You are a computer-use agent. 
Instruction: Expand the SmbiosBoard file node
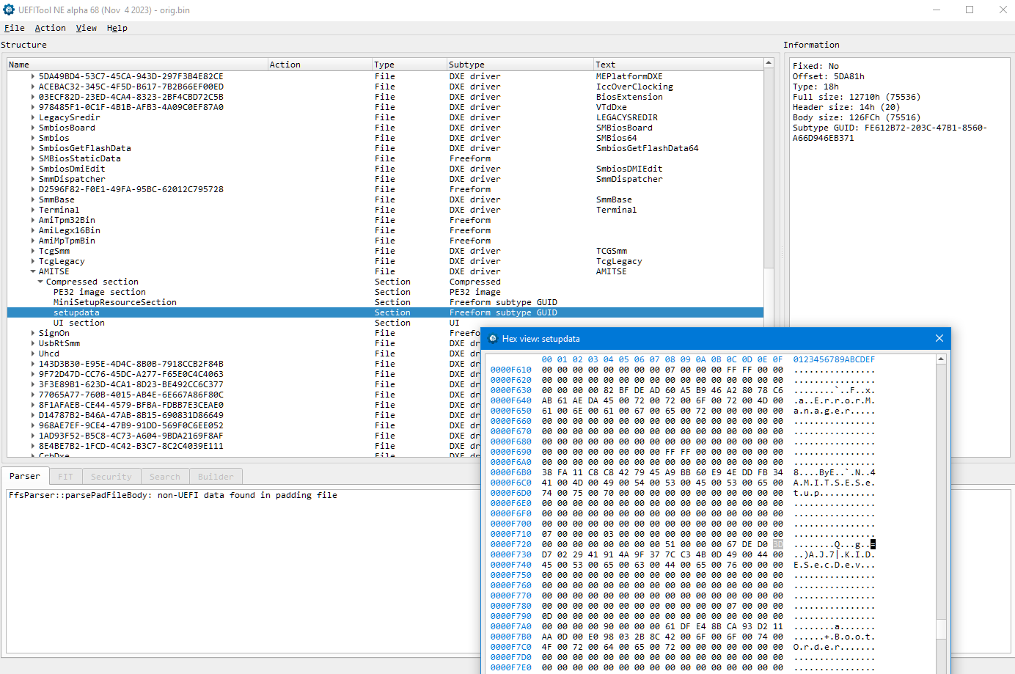[33, 128]
